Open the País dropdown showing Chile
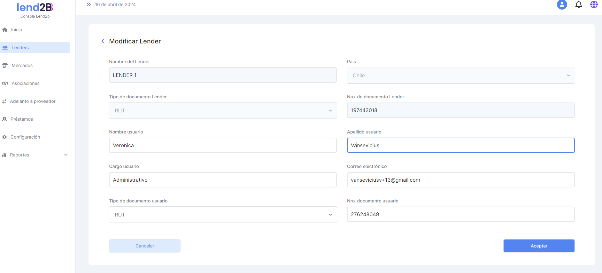 460,75
